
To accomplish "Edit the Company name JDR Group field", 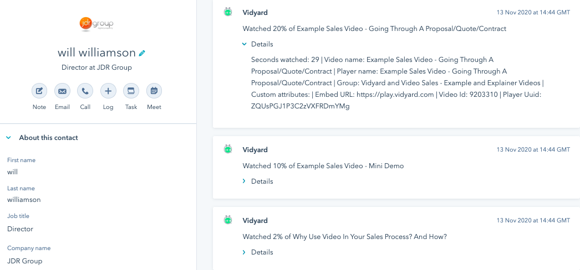I will tap(24, 261).
